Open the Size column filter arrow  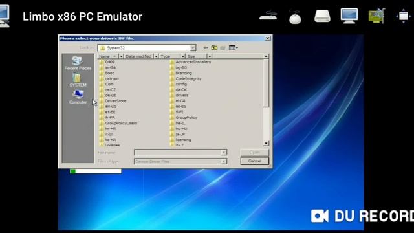pyautogui.click(x=210, y=56)
